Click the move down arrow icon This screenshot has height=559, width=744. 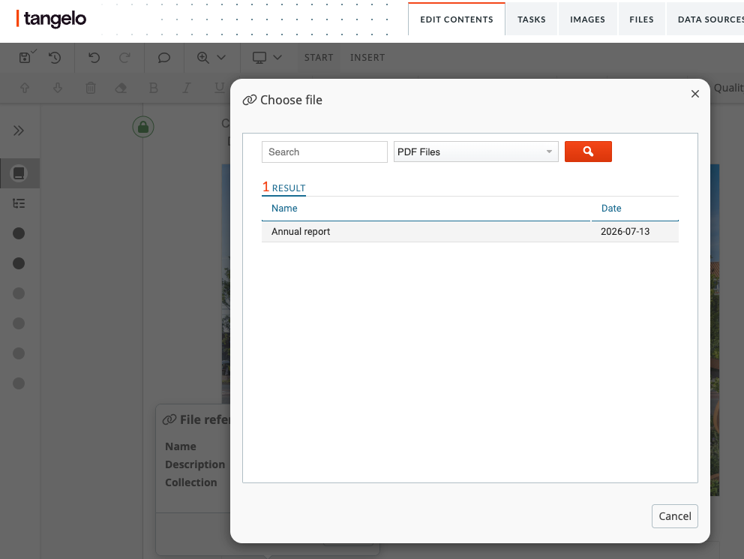(x=58, y=88)
